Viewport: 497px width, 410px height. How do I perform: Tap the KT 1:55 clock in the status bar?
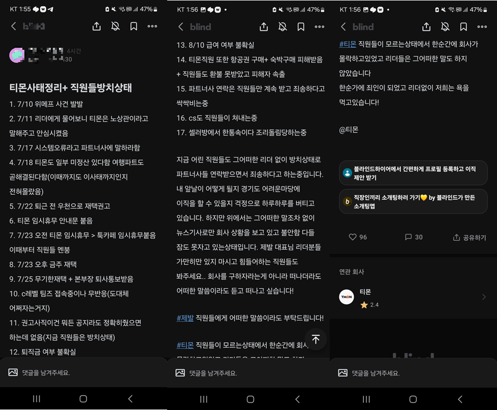coord(20,9)
